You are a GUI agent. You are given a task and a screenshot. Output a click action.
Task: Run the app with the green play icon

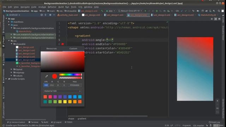click(145, 11)
